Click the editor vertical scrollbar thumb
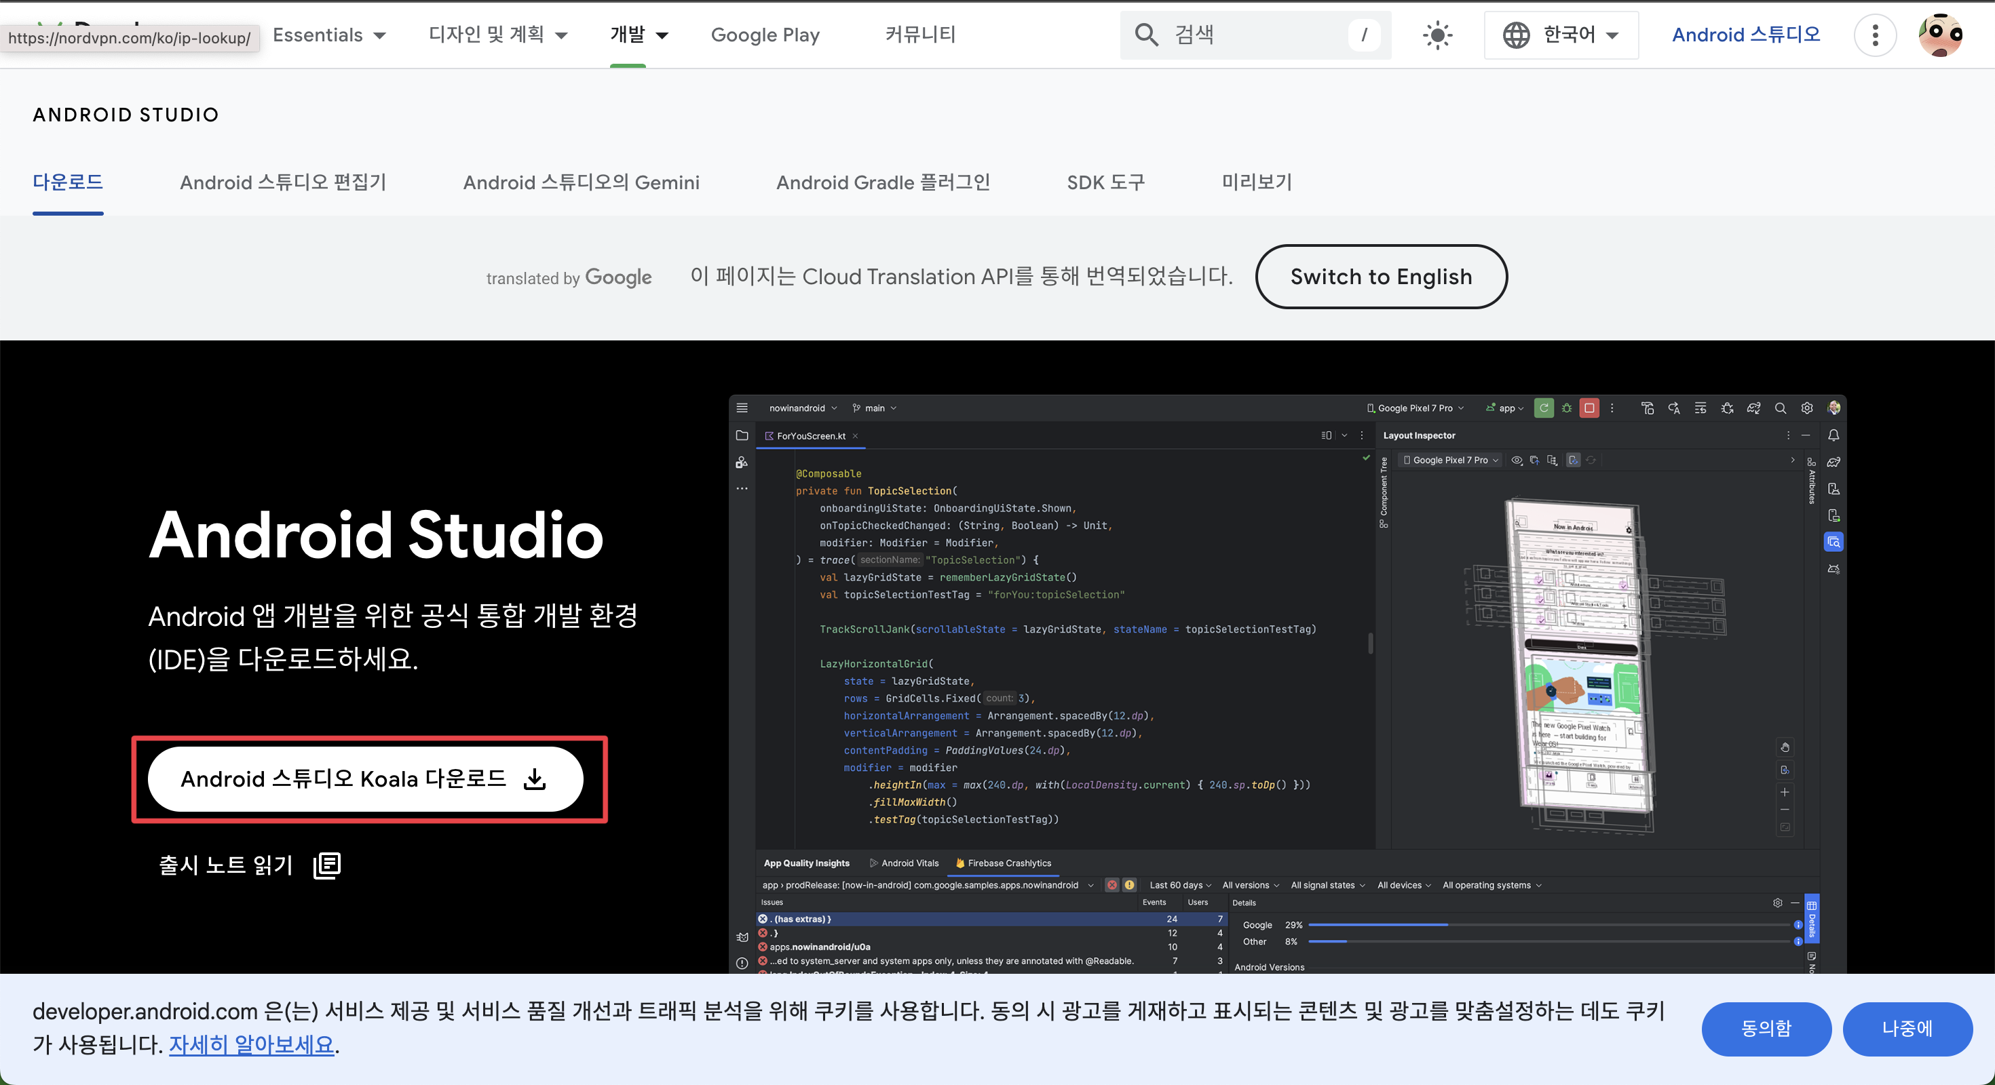 [1370, 644]
